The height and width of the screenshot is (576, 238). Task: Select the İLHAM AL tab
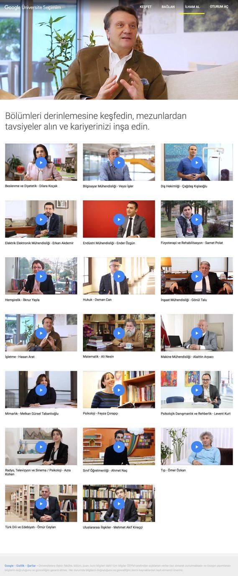click(192, 7)
